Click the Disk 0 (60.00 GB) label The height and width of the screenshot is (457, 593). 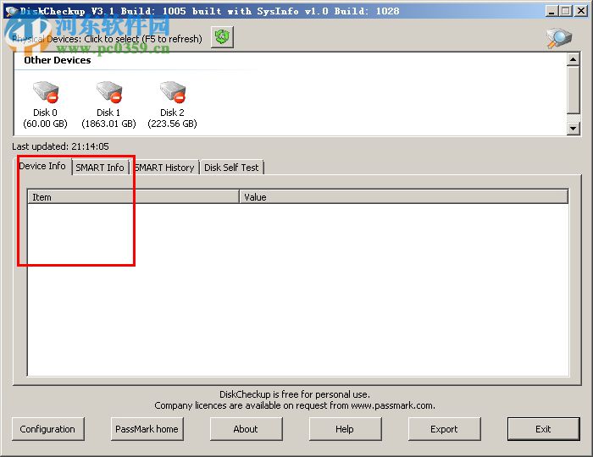click(x=45, y=118)
